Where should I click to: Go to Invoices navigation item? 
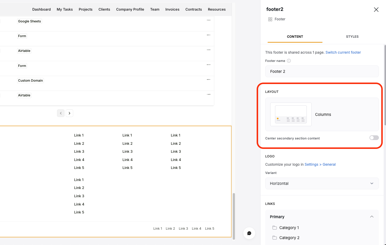pyautogui.click(x=172, y=9)
